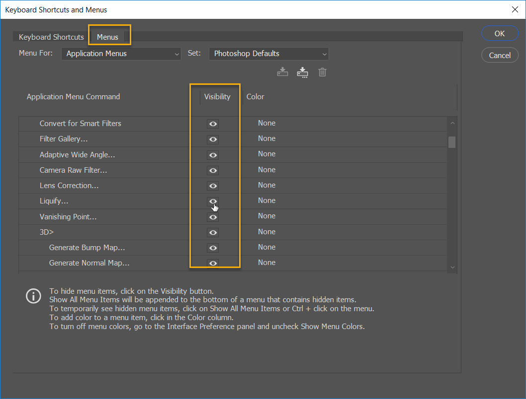Expand the 3D submenu entry
The image size is (526, 399).
coord(46,232)
